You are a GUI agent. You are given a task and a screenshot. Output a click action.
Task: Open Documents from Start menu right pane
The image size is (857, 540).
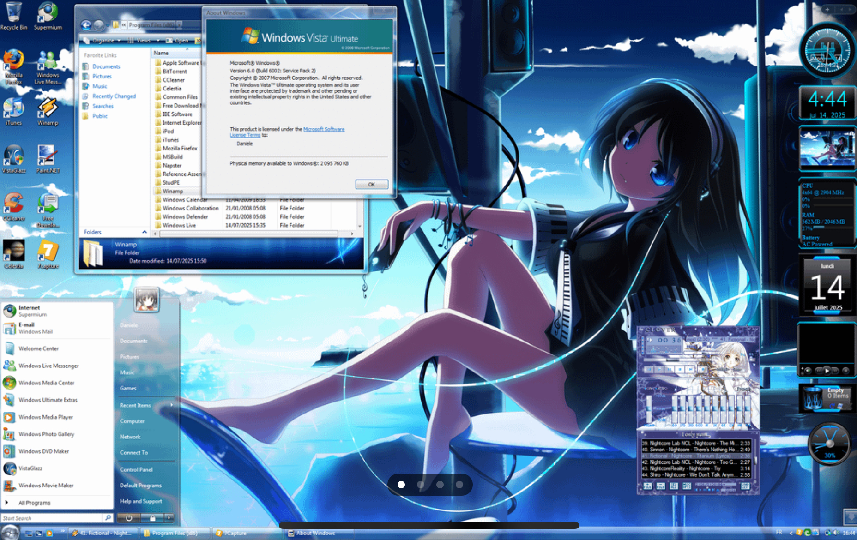[133, 341]
